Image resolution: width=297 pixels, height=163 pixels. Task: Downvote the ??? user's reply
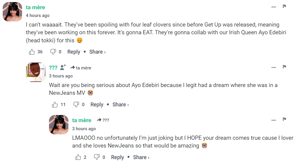coord(76,105)
